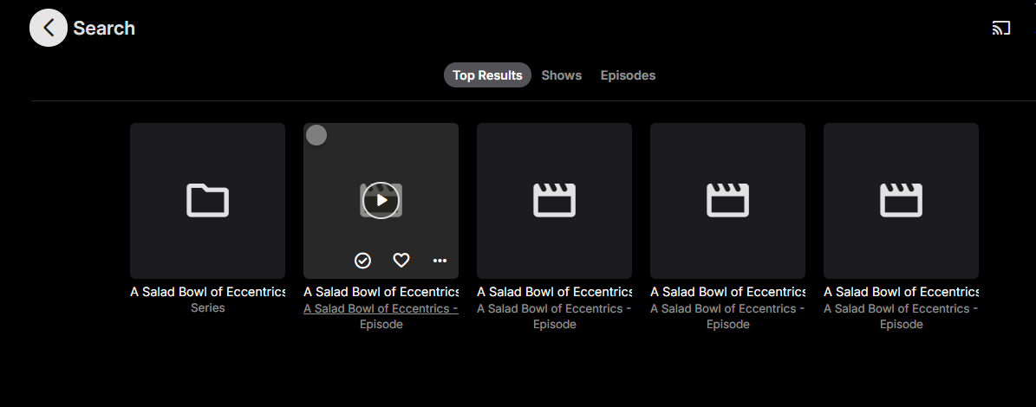Switch to the Top Results tab

coord(487,75)
